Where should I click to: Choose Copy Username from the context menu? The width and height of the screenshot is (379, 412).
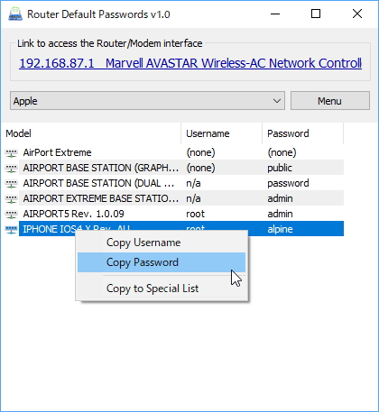[162, 243]
